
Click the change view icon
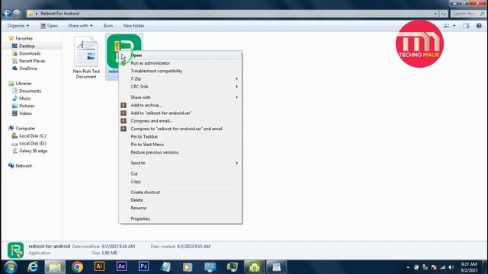(447, 26)
